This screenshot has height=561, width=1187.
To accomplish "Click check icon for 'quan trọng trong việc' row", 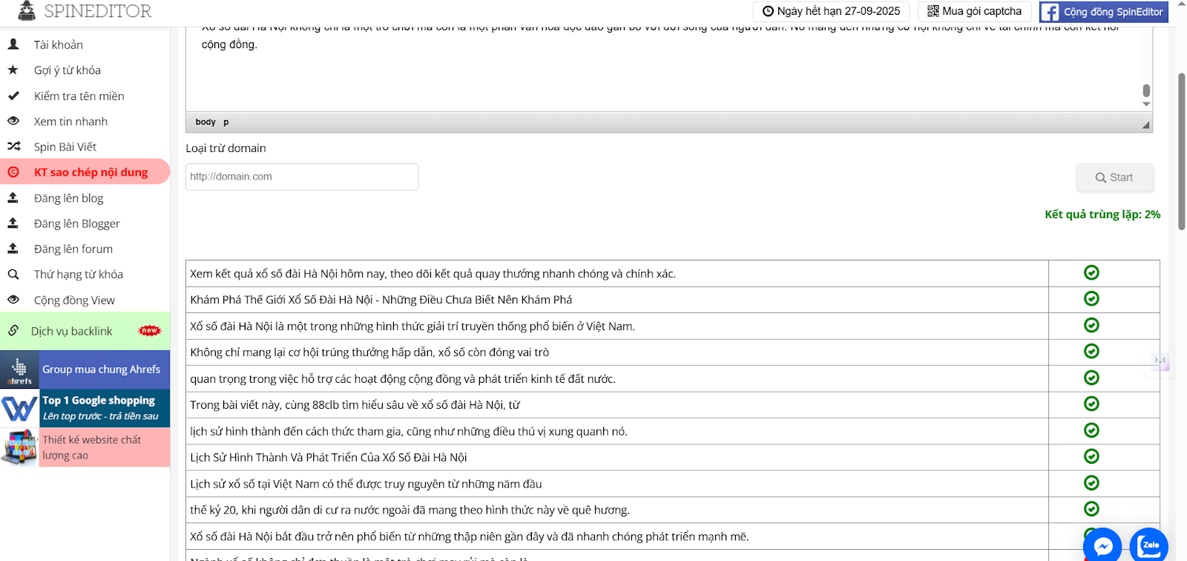I will coord(1091,378).
